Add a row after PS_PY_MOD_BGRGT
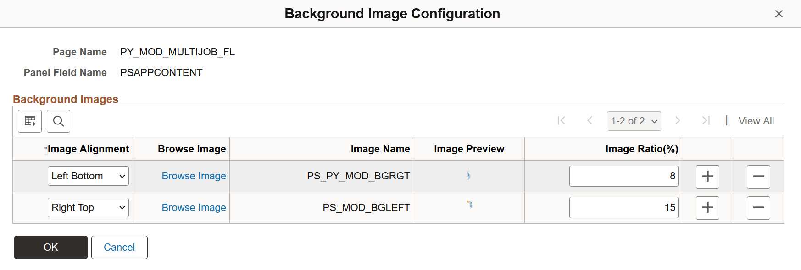The width and height of the screenshot is (801, 270). tap(707, 177)
